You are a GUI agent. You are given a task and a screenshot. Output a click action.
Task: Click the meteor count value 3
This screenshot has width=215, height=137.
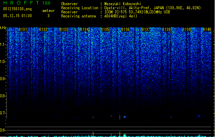(49, 16)
